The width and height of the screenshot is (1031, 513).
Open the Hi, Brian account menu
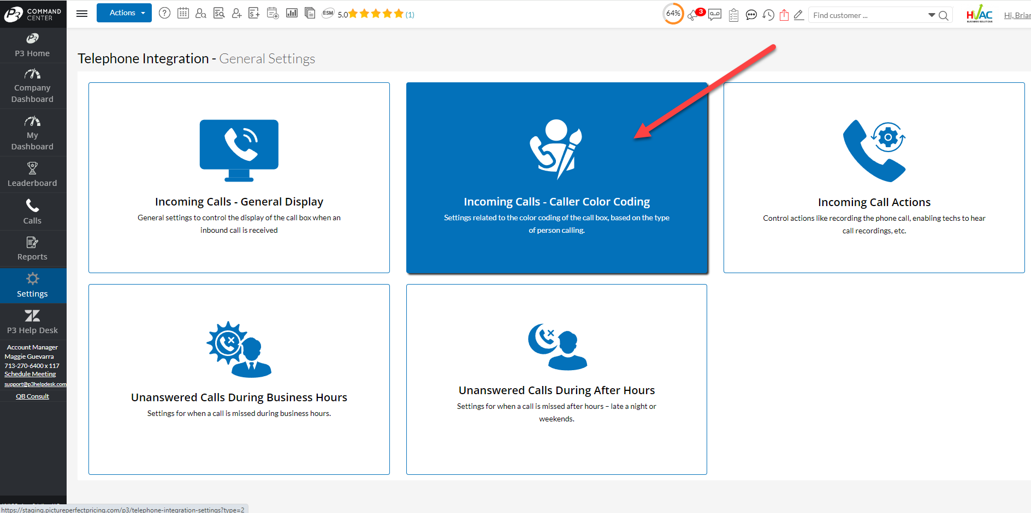coord(1017,15)
